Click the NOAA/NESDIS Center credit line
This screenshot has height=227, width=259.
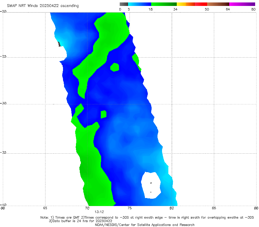click(145, 225)
